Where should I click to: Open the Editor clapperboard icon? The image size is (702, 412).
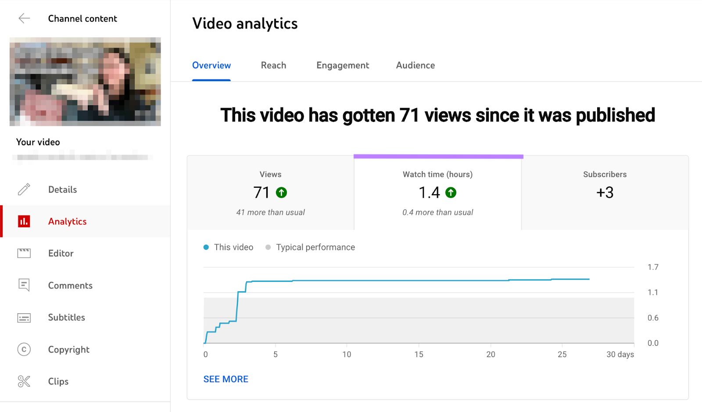pos(24,253)
